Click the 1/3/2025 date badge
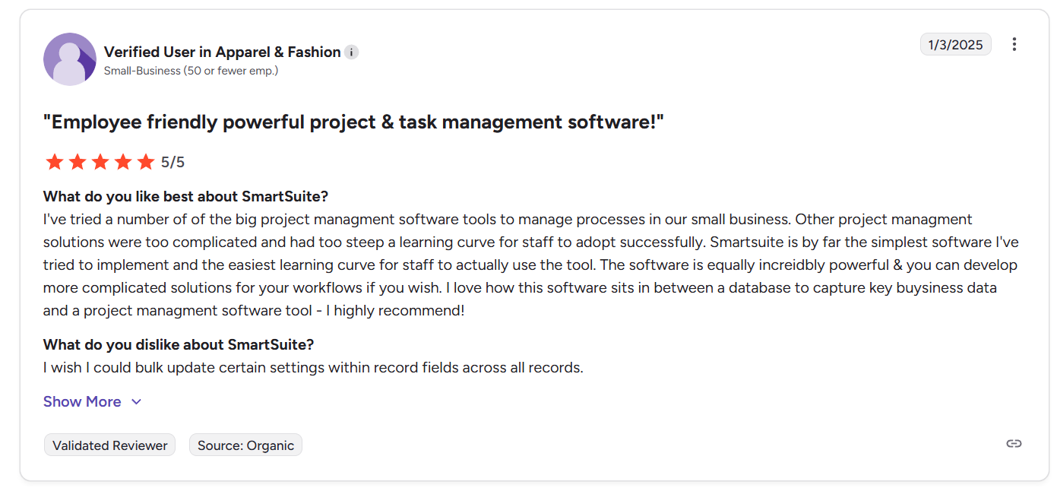The image size is (1057, 488). 955,45
